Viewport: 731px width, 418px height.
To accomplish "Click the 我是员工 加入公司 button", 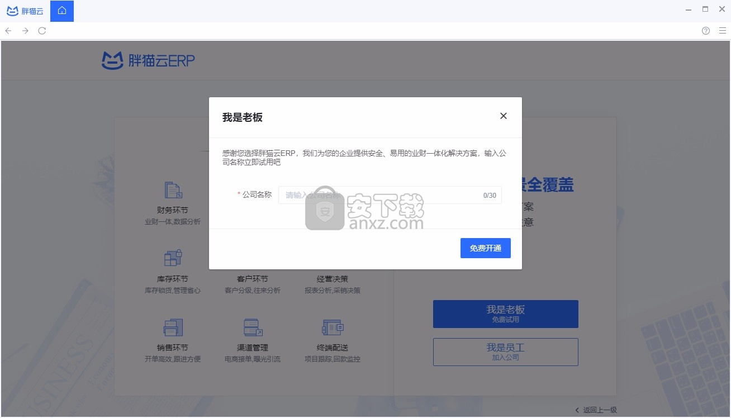I will (506, 352).
